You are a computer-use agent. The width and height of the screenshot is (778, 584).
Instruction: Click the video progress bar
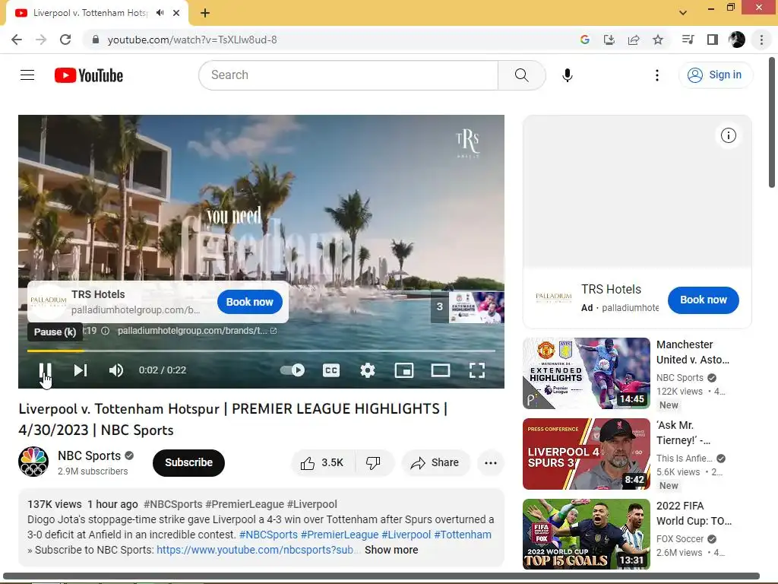(x=261, y=351)
